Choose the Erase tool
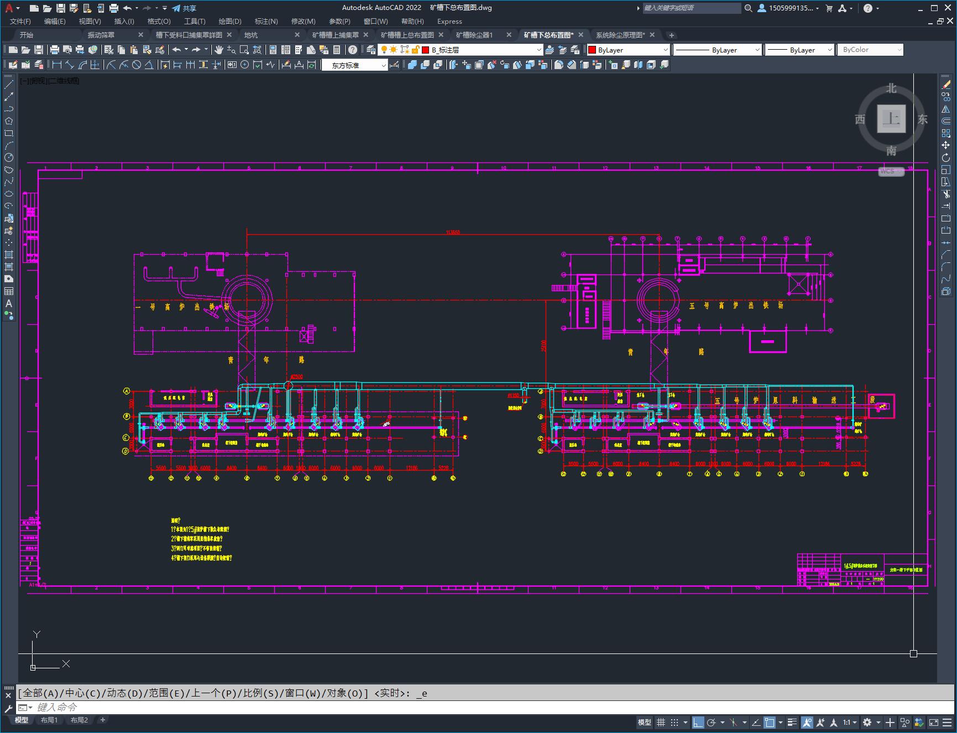This screenshot has width=957, height=733. pyautogui.click(x=946, y=85)
